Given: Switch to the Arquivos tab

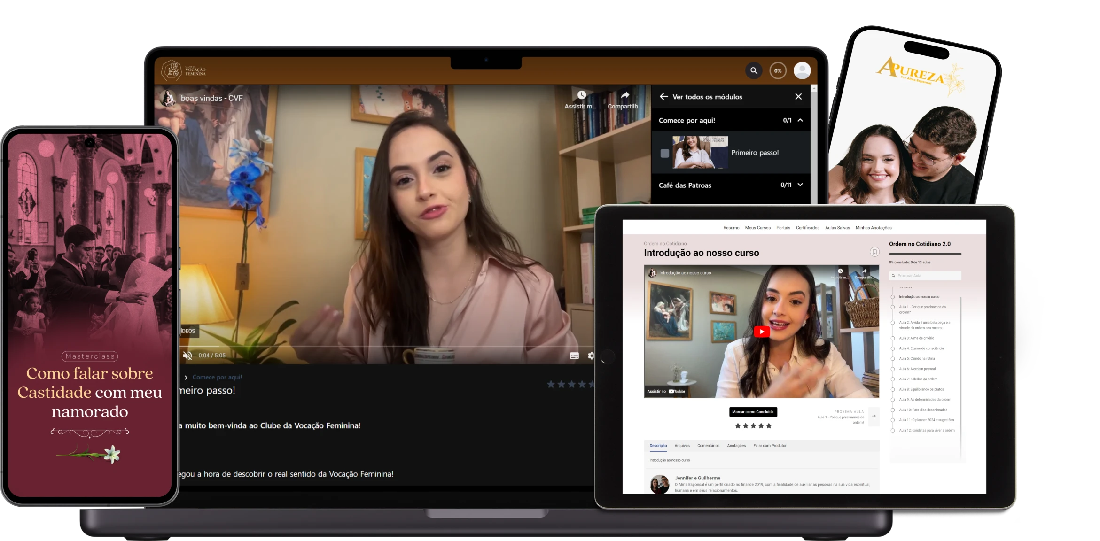Looking at the screenshot, I should (682, 446).
